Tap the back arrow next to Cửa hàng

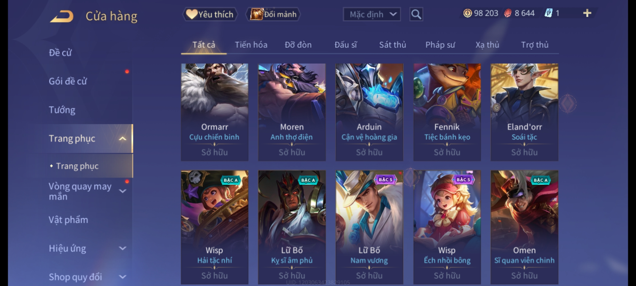coord(61,16)
